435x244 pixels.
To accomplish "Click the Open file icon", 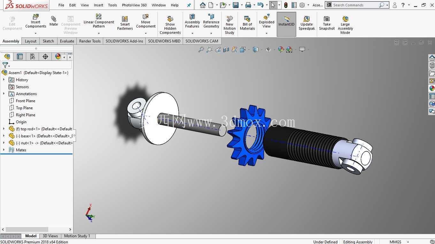I will (x=223, y=5).
